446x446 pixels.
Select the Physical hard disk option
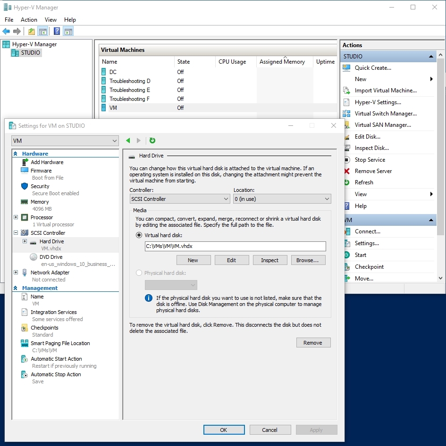click(139, 273)
